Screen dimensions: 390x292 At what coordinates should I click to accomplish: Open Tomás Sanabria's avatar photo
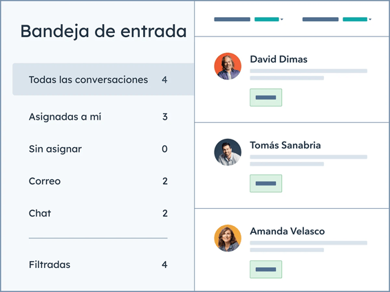[228, 152]
